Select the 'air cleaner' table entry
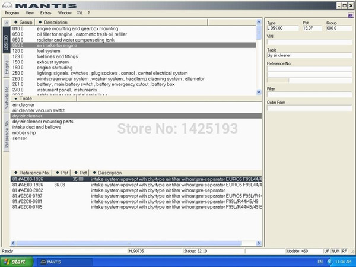Viewport: 356px width, 267px height. (x=136, y=105)
